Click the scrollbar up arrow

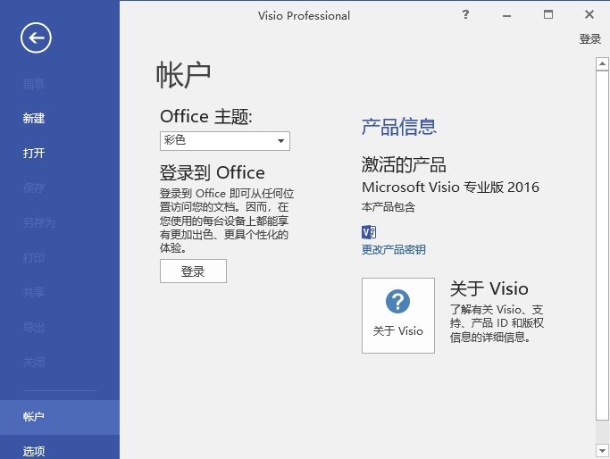(x=602, y=63)
